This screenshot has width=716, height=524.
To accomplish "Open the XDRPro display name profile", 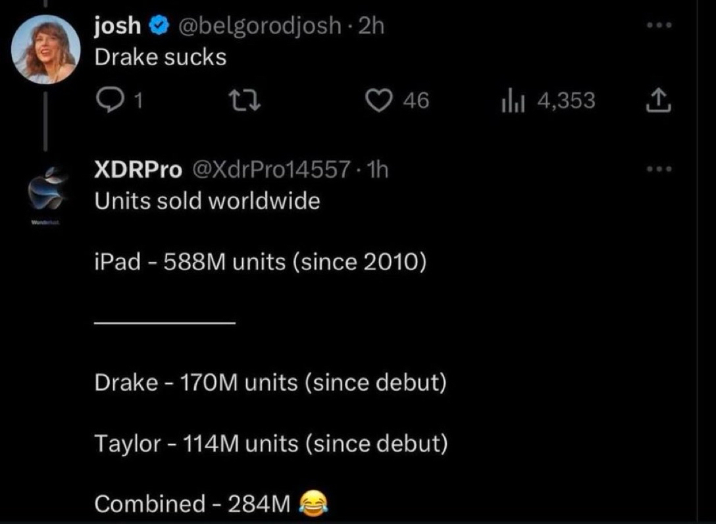I will (138, 170).
